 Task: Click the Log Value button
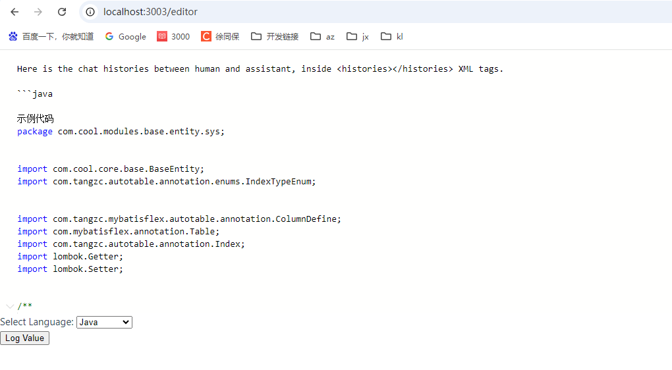click(25, 338)
